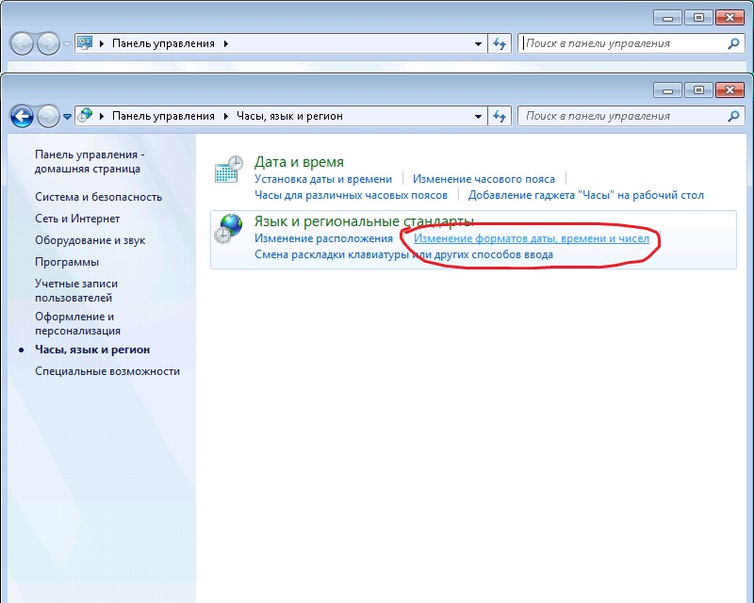Open 'Язык и региональные стандарты' heading link
This screenshot has width=754, height=603.
[x=364, y=221]
